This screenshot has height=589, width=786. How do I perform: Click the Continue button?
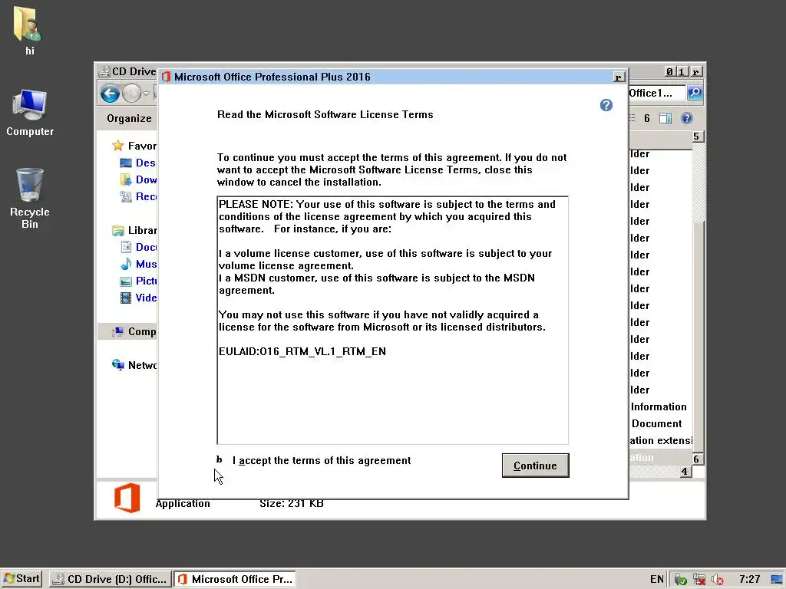tap(535, 466)
